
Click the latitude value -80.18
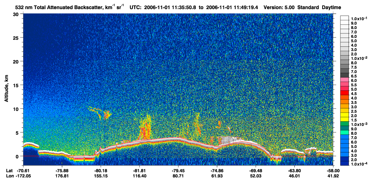(100, 171)
